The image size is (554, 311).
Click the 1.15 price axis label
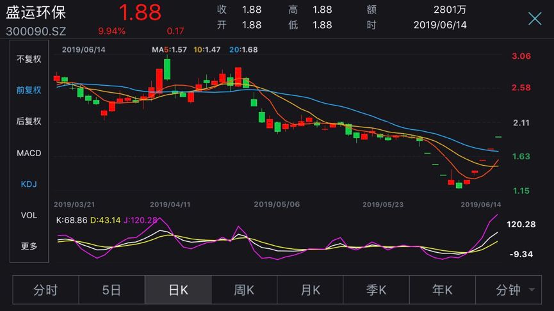(521, 191)
